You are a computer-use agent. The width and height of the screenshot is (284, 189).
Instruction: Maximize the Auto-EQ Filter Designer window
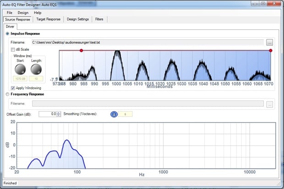tap(263, 4)
